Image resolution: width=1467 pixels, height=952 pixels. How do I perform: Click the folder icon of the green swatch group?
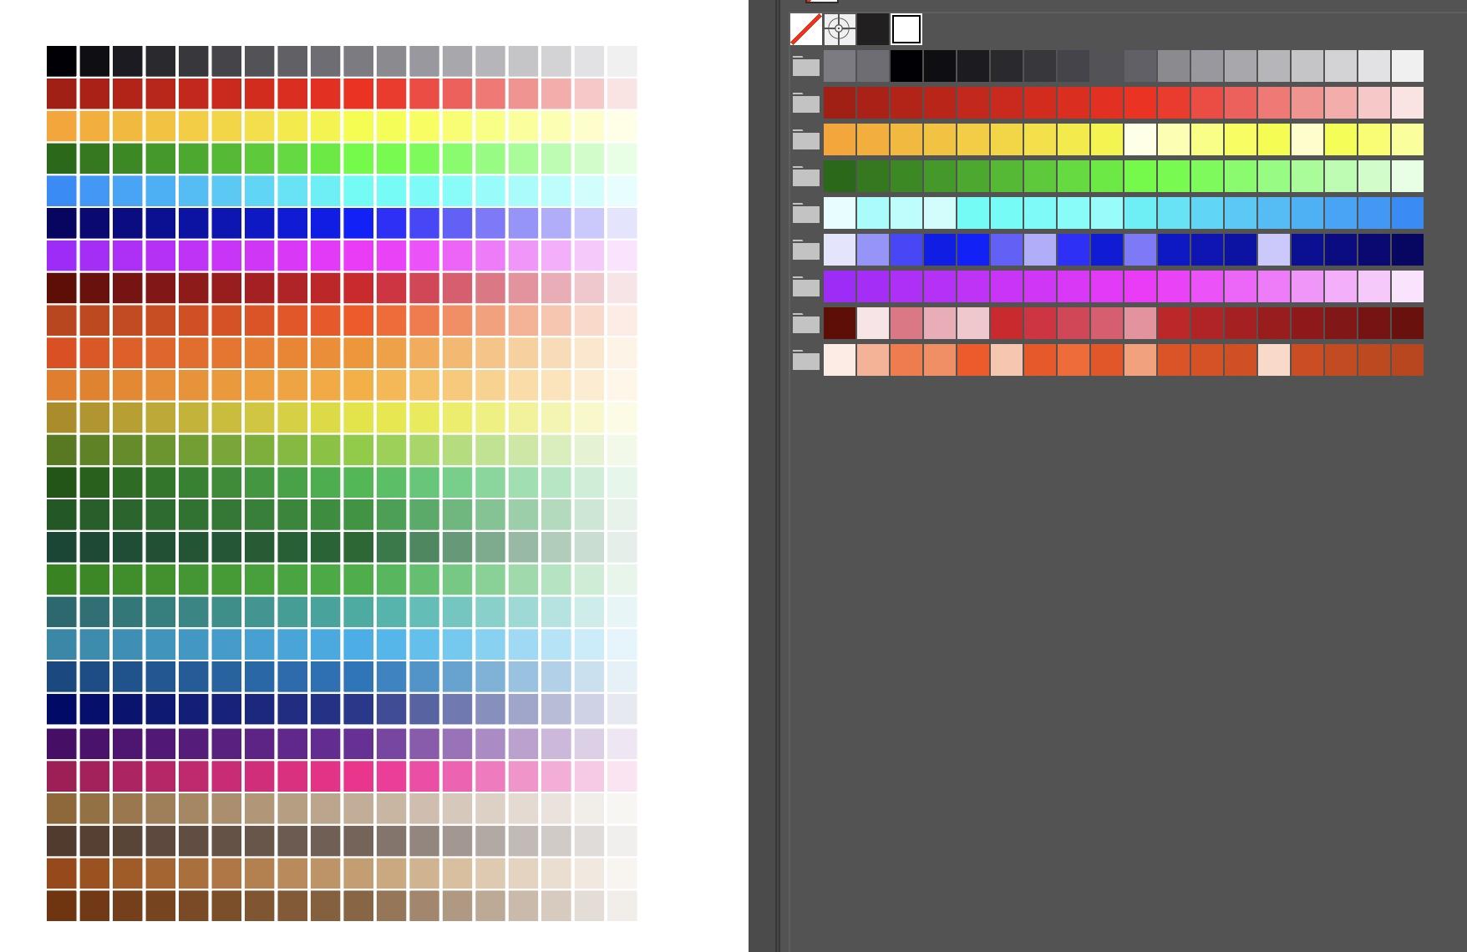click(806, 176)
